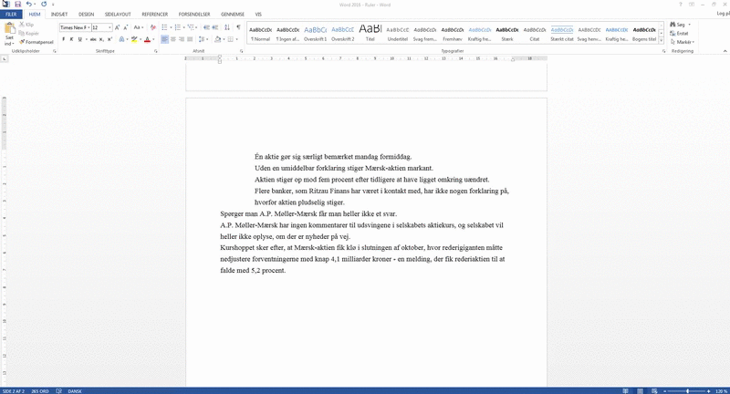Viewport: 730px width, 394px height.
Task: Switch to the SIDELAYOUT tab
Action: tap(118, 15)
